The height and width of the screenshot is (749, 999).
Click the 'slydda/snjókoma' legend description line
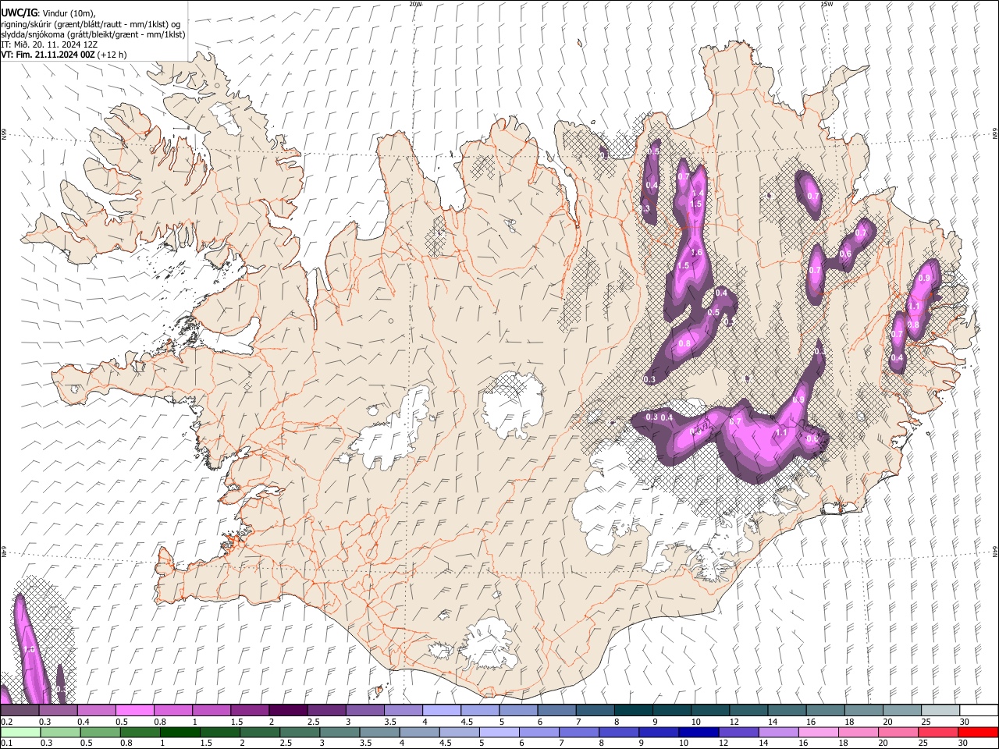pos(93,34)
